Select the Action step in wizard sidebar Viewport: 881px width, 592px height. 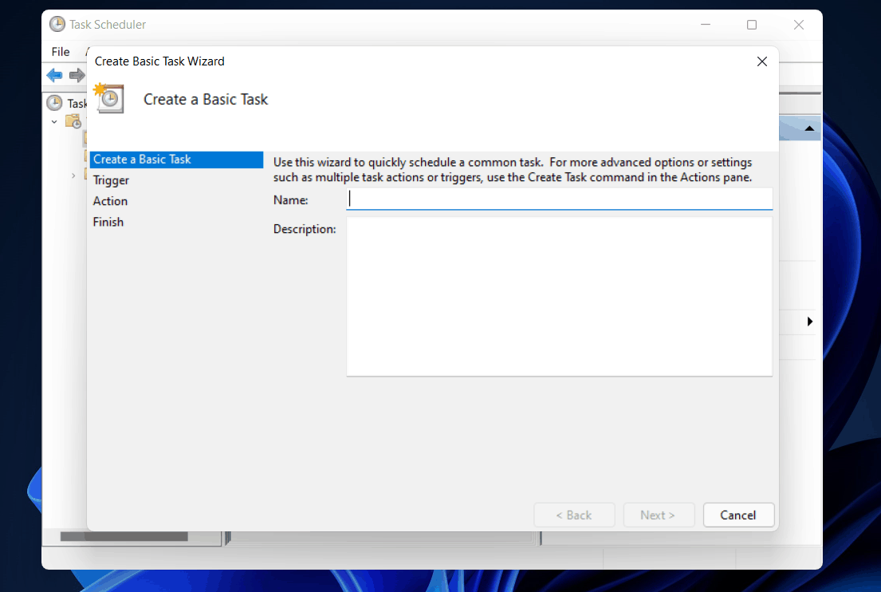110,201
